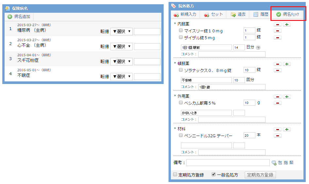Remove the 材料 section with its minus button

[x=277, y=129]
